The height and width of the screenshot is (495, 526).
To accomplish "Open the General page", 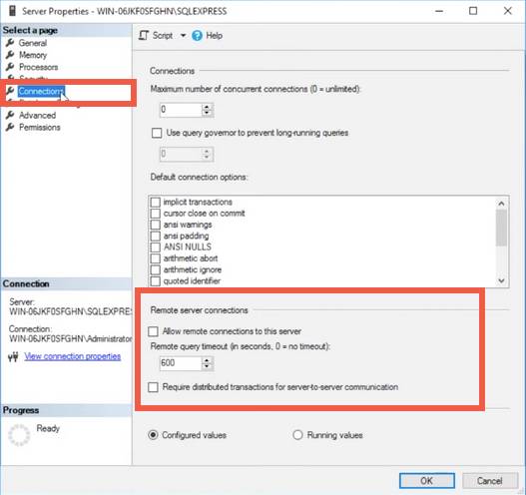I will tap(33, 43).
